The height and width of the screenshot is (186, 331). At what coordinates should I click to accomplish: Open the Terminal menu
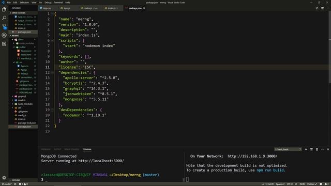pos(58,3)
